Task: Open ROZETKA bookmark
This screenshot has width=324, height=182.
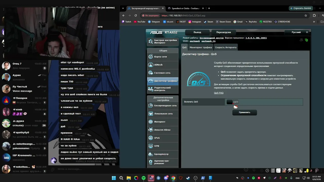Action: pos(266,22)
